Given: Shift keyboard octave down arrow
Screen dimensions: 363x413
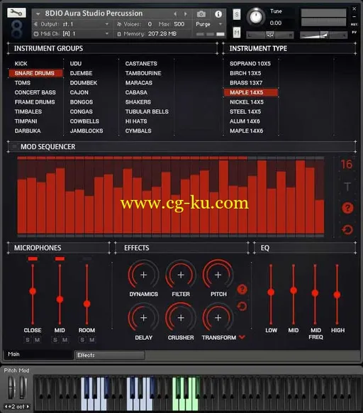Looking at the screenshot, I should point(6,407).
